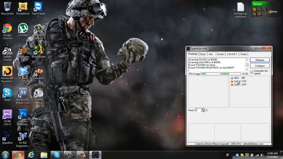Image resolution: width=283 pixels, height=159 pixels.
Task: Click the Configure button in SpeedFan
Action: pyautogui.click(x=260, y=66)
